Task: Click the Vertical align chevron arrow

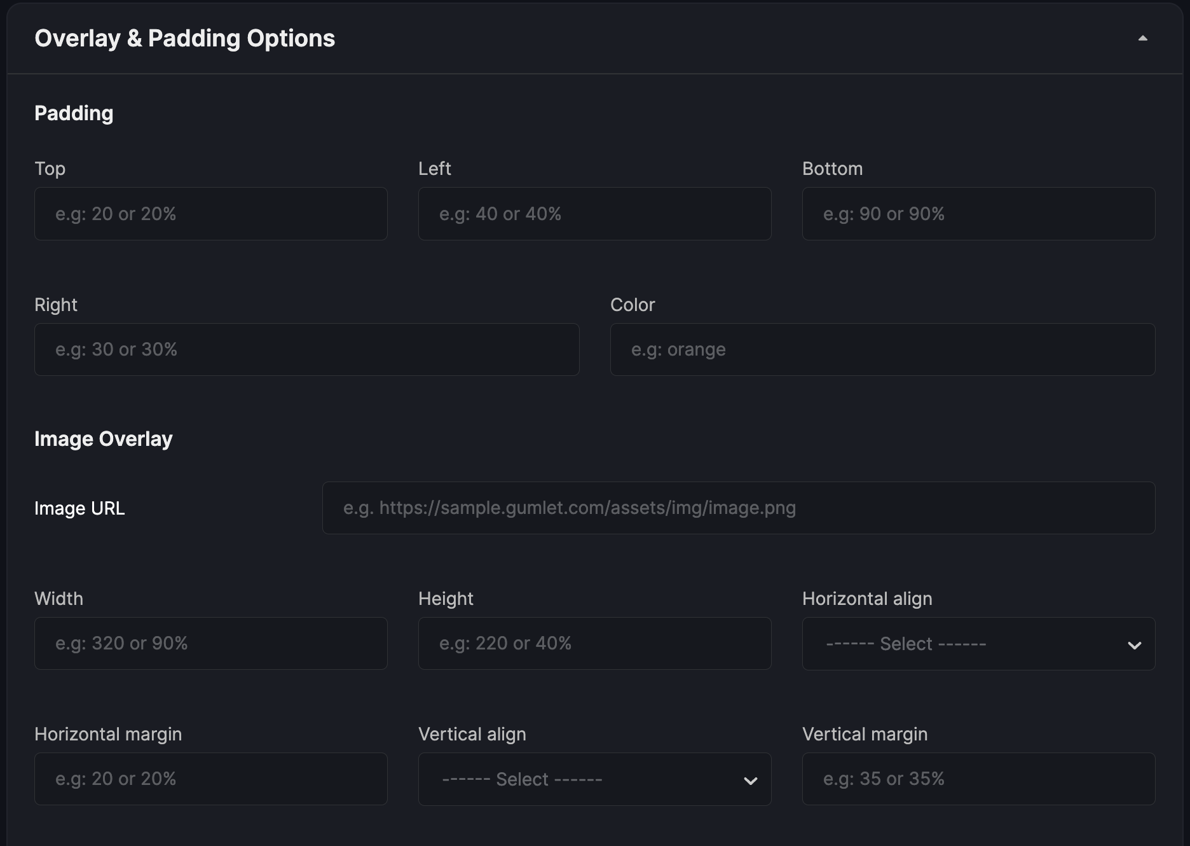Action: pos(751,781)
